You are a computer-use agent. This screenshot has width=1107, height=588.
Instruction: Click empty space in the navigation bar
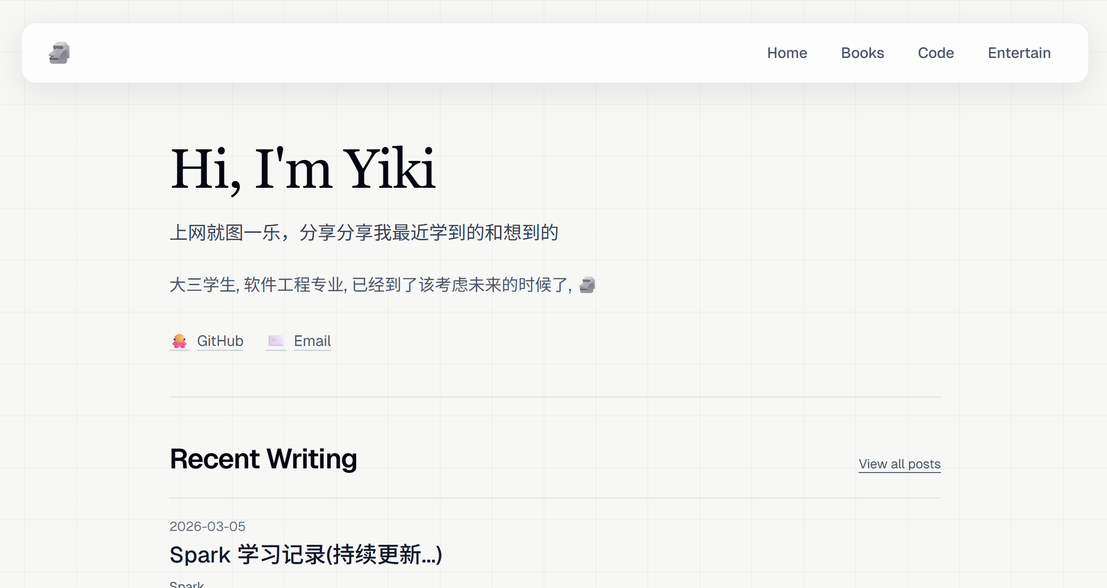[417, 53]
